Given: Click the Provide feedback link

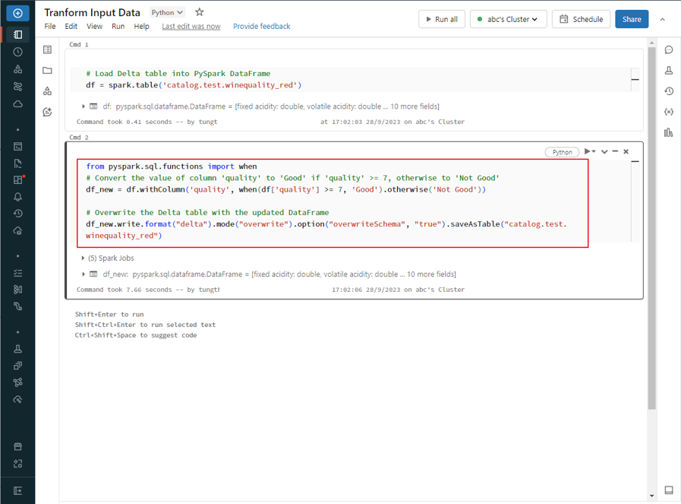Looking at the screenshot, I should coord(261,27).
